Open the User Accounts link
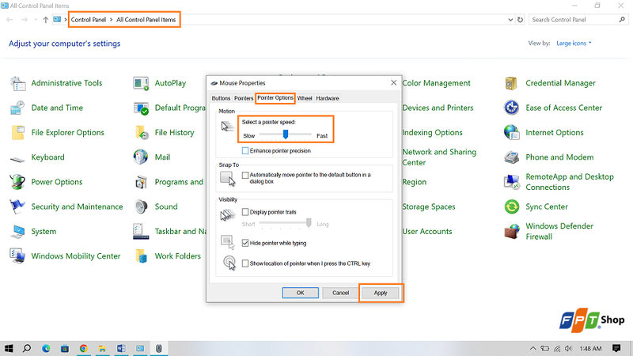The height and width of the screenshot is (356, 633). (x=427, y=231)
